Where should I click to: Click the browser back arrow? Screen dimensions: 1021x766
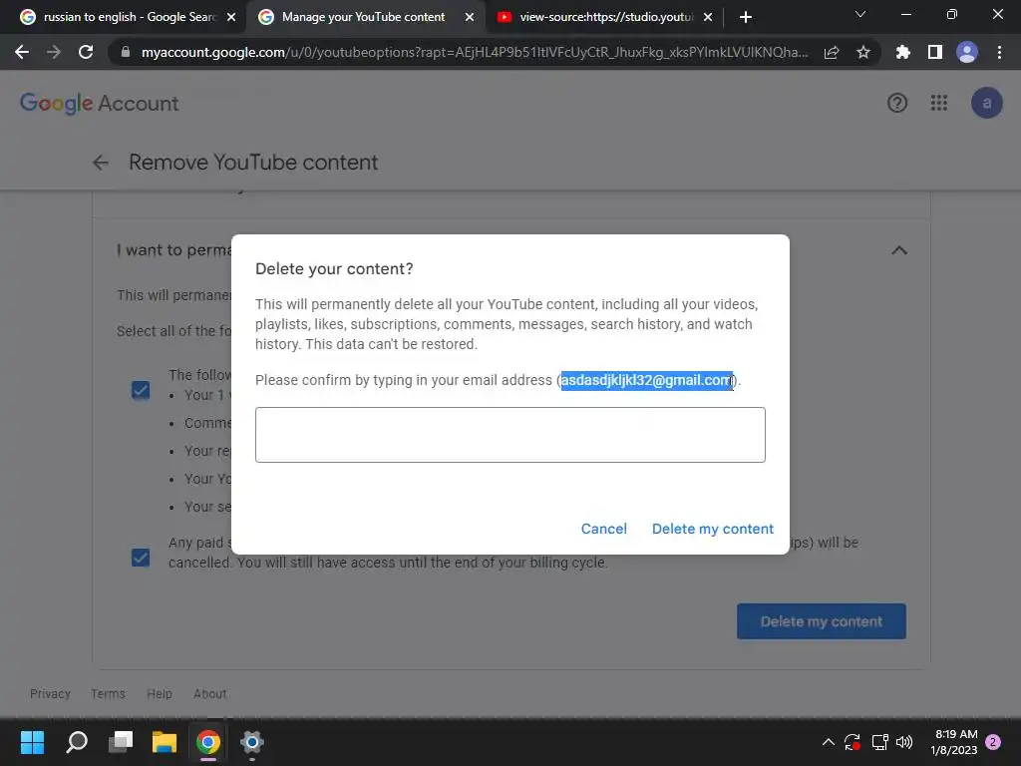(x=22, y=52)
